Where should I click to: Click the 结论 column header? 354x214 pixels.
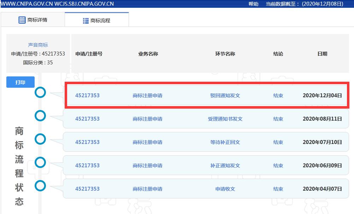click(278, 54)
